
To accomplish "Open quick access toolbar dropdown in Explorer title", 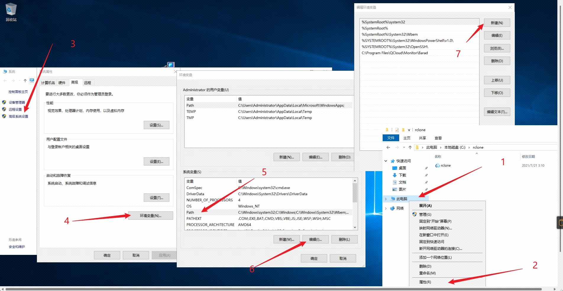I will click(409, 130).
